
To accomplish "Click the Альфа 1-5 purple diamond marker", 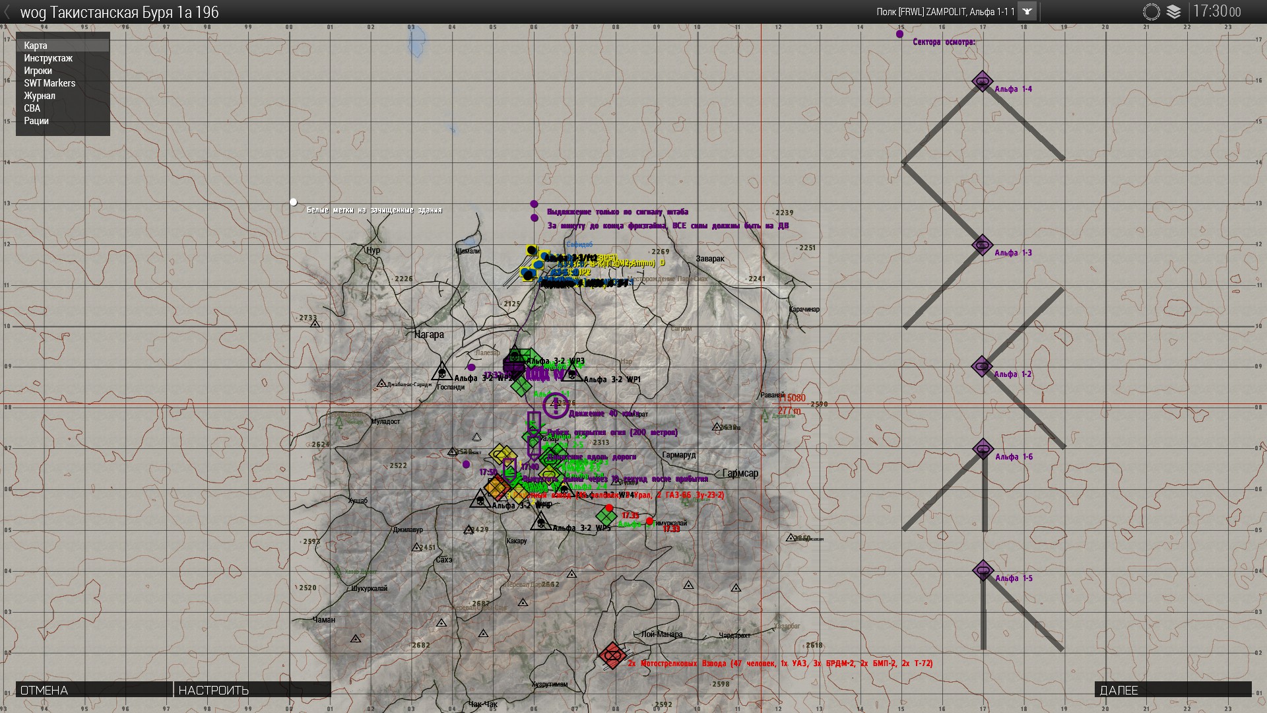I will coord(983,570).
